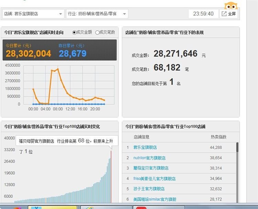The height and width of the screenshot is (209, 258).
Task: Click the 34,964 hot-sale index value
Action: click(x=216, y=179)
